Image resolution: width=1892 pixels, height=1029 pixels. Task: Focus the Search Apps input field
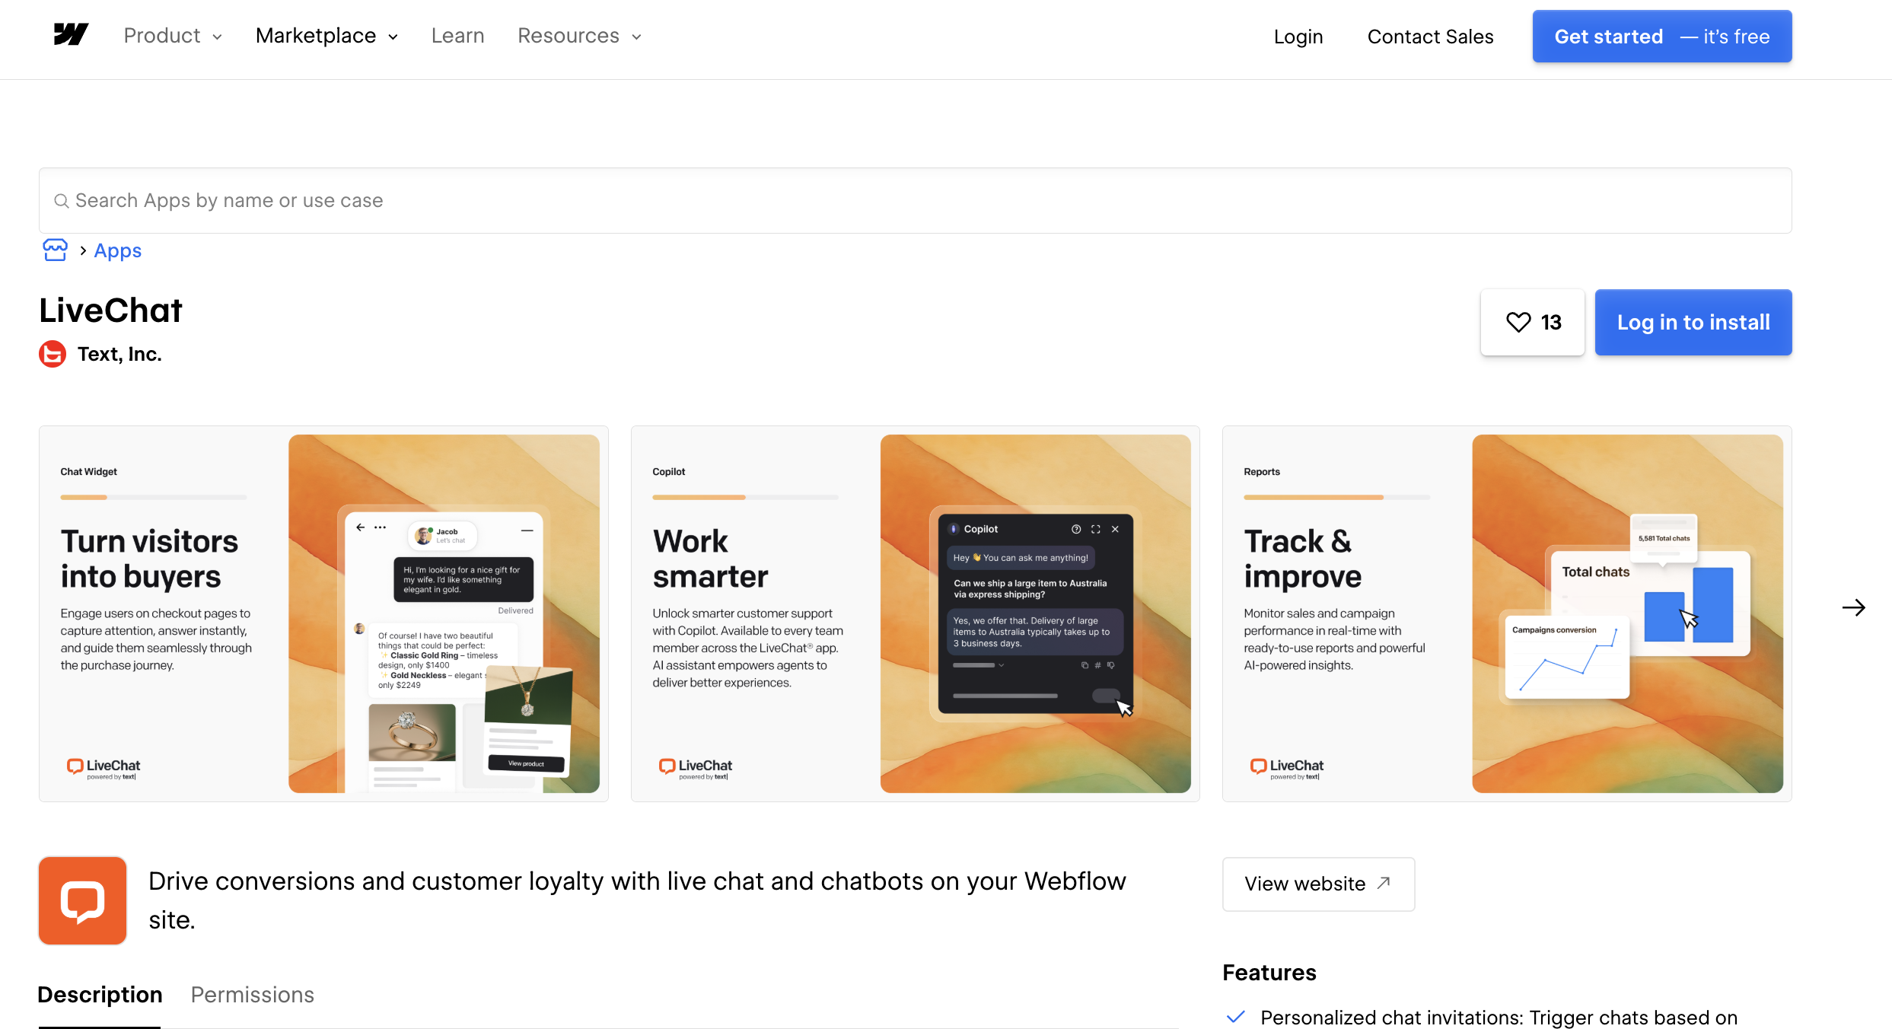[915, 201]
